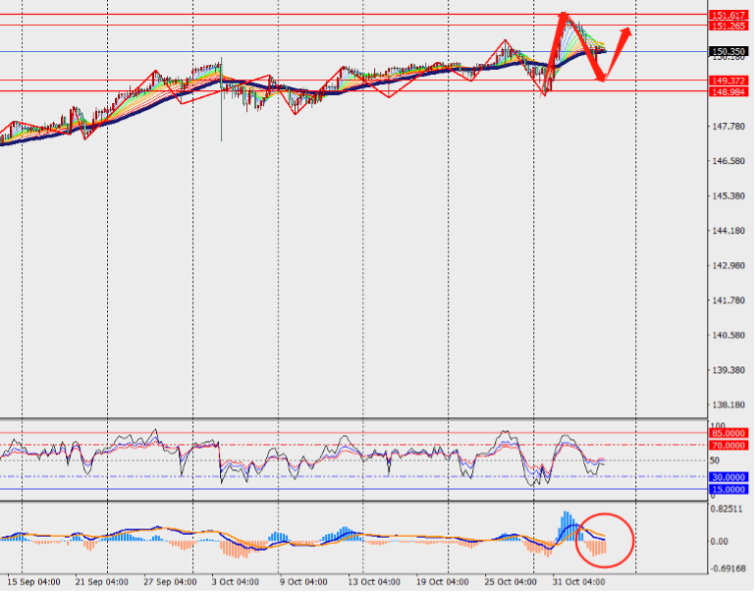Click the 0.00 MACD zero level value
The width and height of the screenshot is (756, 592).
(x=719, y=541)
